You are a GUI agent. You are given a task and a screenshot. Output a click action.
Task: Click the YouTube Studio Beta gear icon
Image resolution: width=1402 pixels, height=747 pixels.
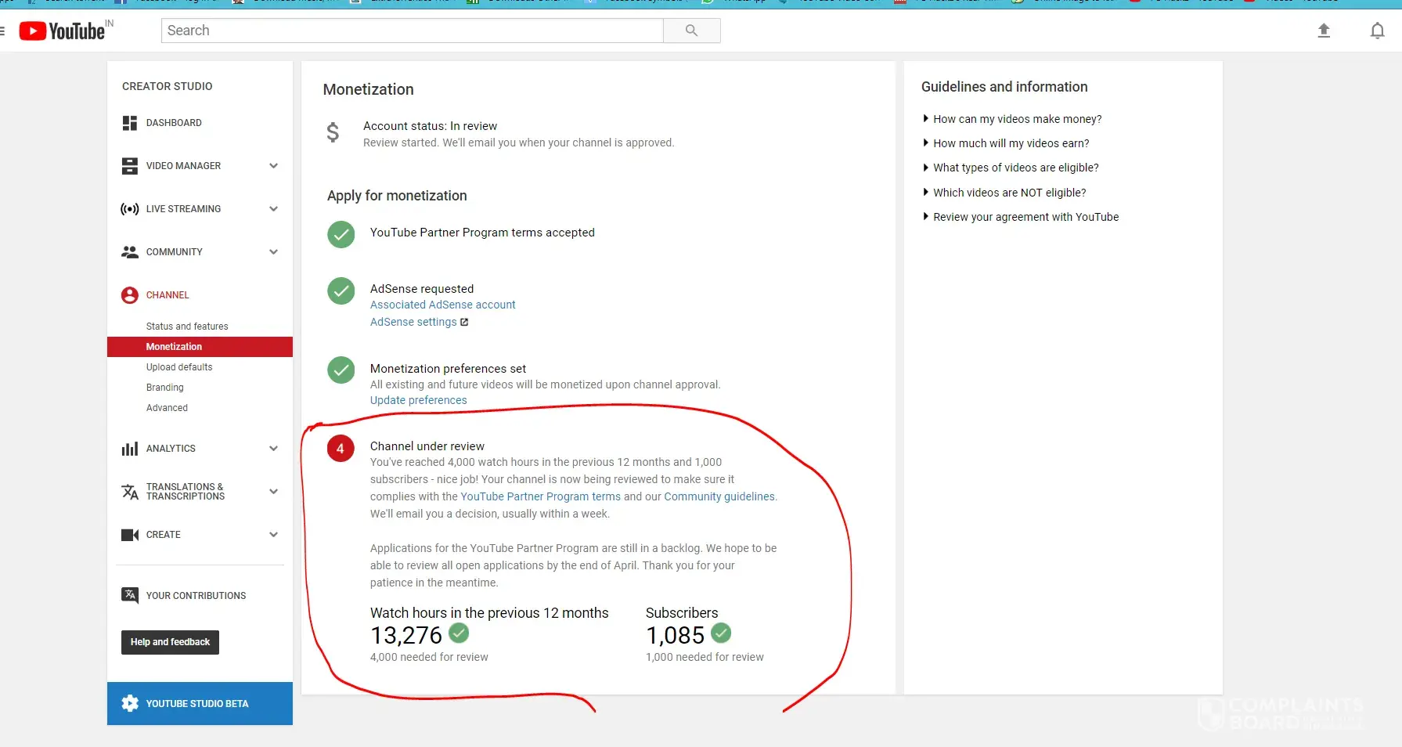(x=130, y=703)
